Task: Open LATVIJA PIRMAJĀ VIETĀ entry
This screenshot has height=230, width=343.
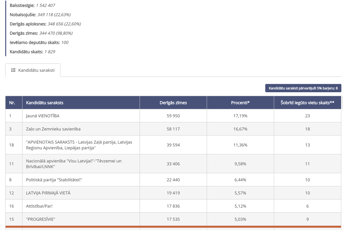Action: tap(48, 193)
